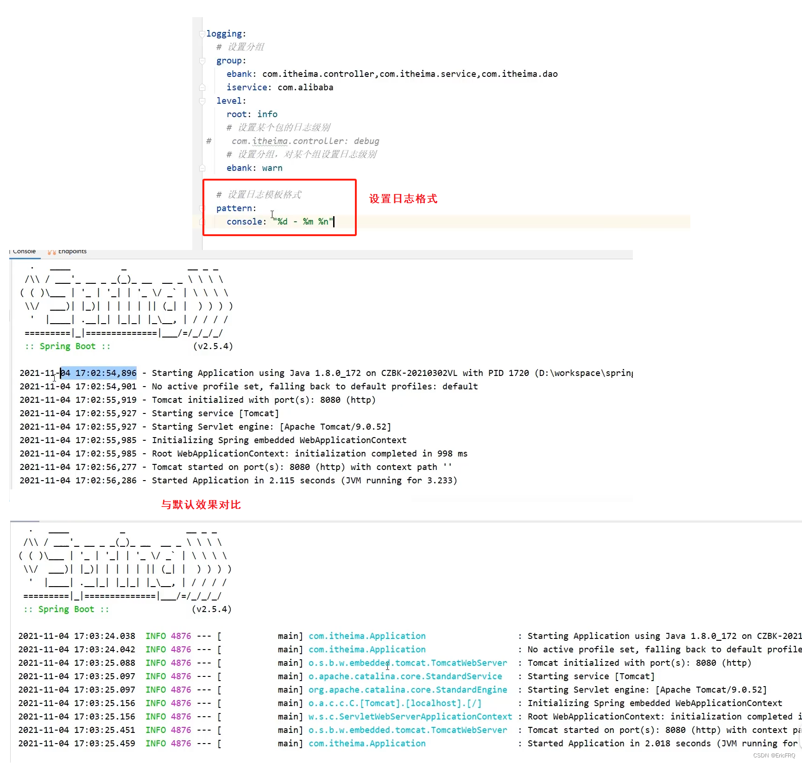Click fold end marker beside ebank: warn
The width and height of the screenshot is (802, 763).
click(x=202, y=168)
